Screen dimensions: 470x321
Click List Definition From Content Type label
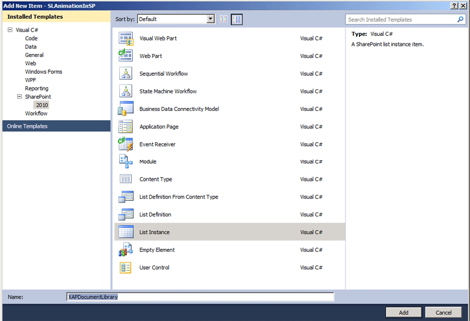[179, 197]
